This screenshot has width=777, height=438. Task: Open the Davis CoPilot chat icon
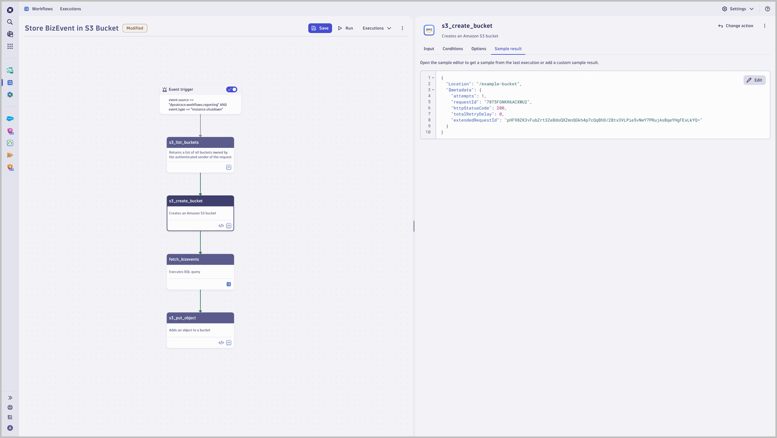coord(10,34)
